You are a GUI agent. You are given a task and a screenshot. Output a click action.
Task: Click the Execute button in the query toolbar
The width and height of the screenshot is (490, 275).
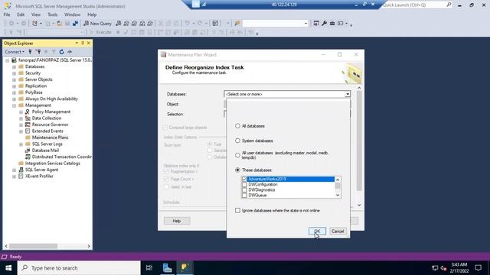tap(100, 32)
